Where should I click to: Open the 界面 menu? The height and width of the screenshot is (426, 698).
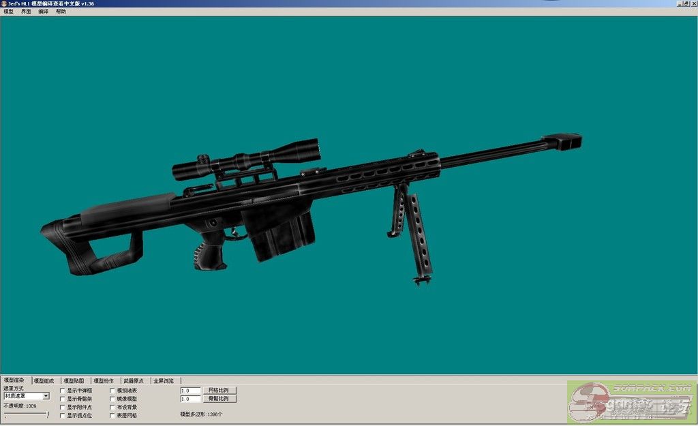pos(26,12)
